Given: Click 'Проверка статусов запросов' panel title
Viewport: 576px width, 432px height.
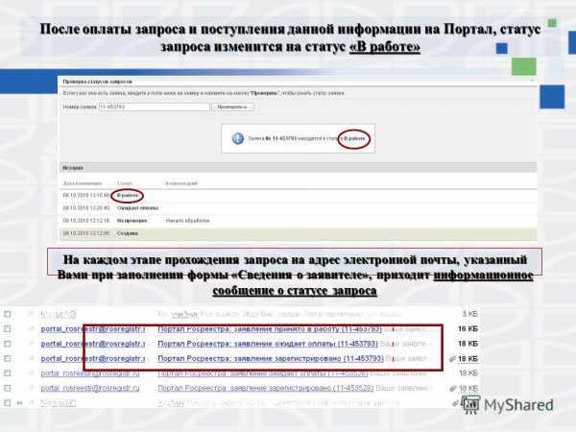Looking at the screenshot, I should tap(97, 82).
